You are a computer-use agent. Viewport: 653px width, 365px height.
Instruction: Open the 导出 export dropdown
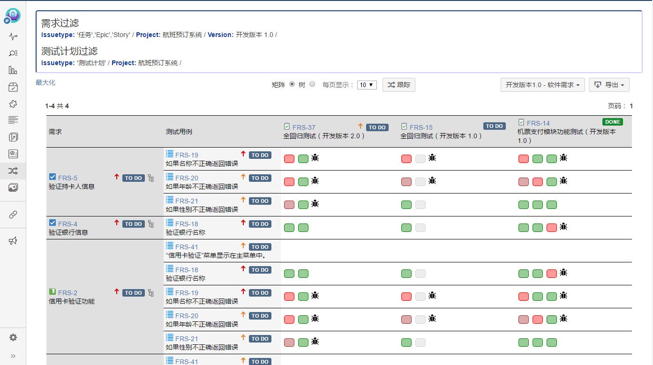(609, 85)
